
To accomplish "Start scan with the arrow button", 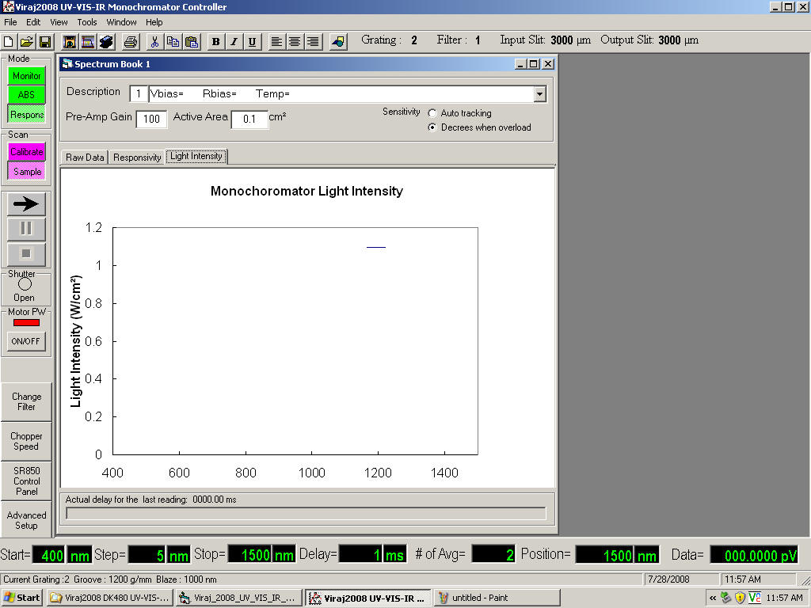I will [x=26, y=203].
